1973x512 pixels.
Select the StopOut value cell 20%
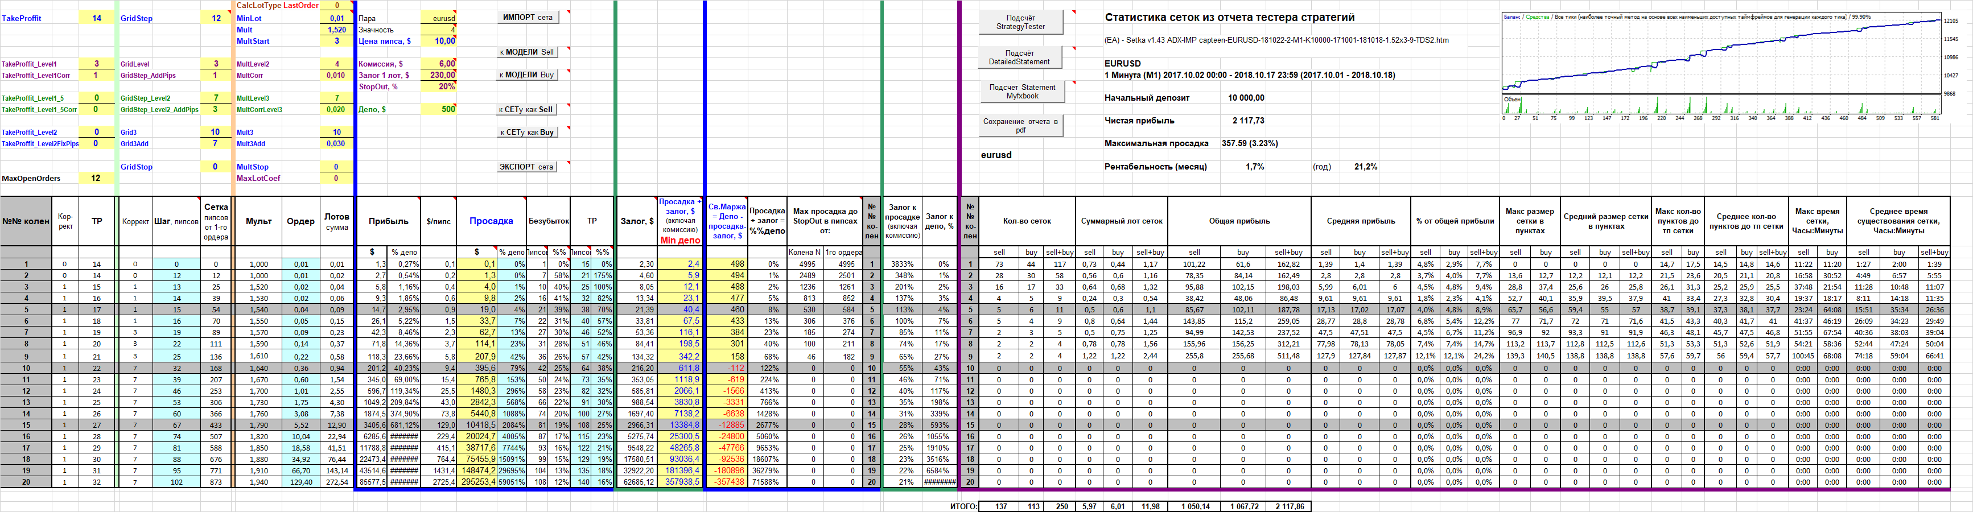439,86
